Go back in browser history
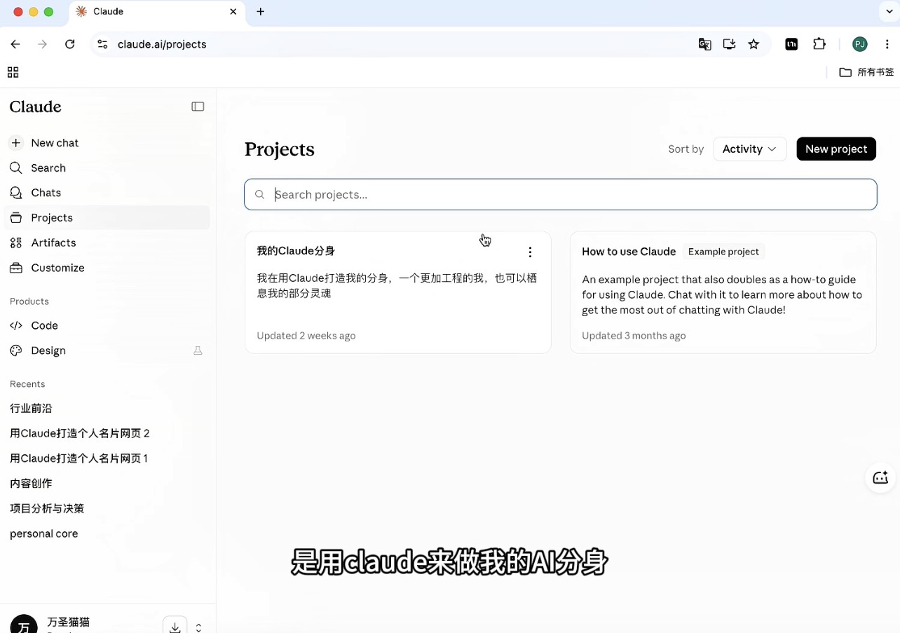 (15, 44)
